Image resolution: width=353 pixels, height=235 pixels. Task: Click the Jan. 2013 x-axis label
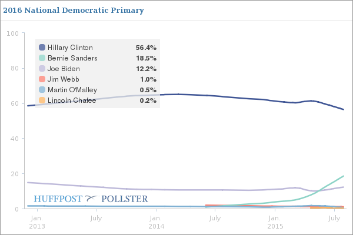[37, 222]
